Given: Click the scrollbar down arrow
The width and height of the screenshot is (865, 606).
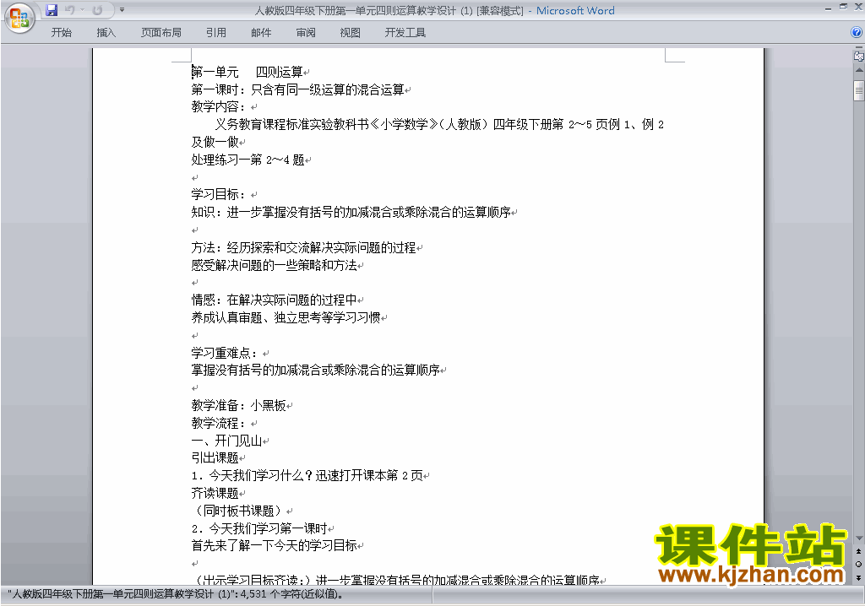Looking at the screenshot, I should (859, 538).
